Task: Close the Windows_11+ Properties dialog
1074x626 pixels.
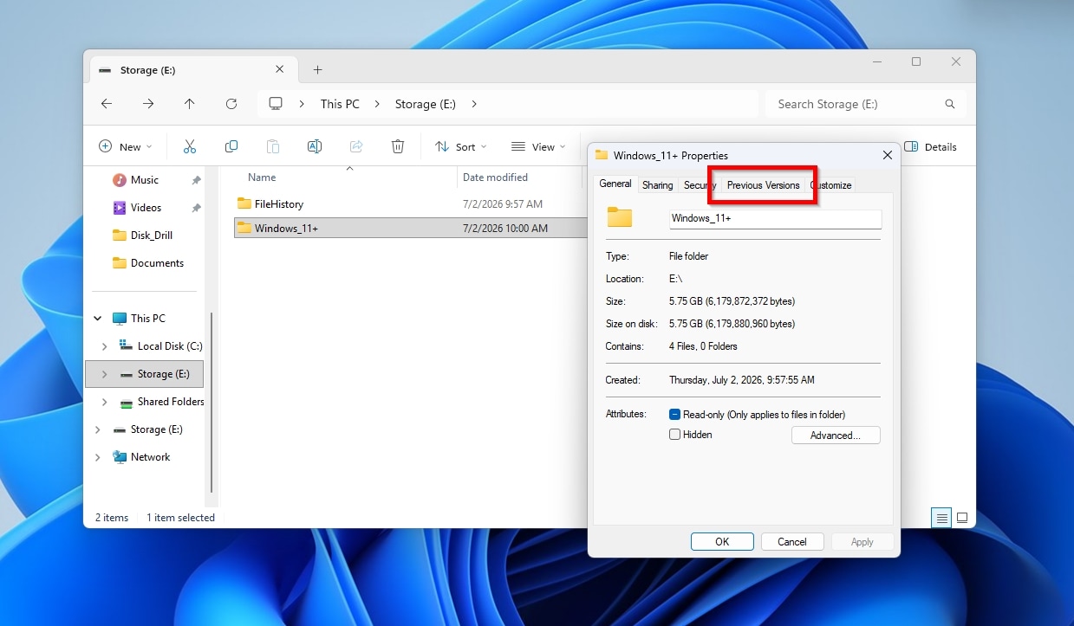Action: pyautogui.click(x=887, y=156)
